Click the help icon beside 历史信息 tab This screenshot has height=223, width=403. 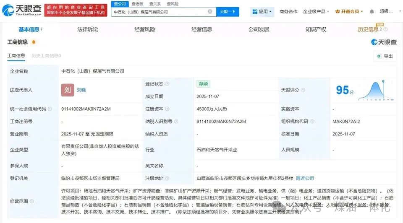(385, 29)
